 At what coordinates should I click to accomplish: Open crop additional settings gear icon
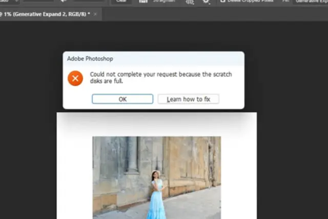click(x=206, y=2)
